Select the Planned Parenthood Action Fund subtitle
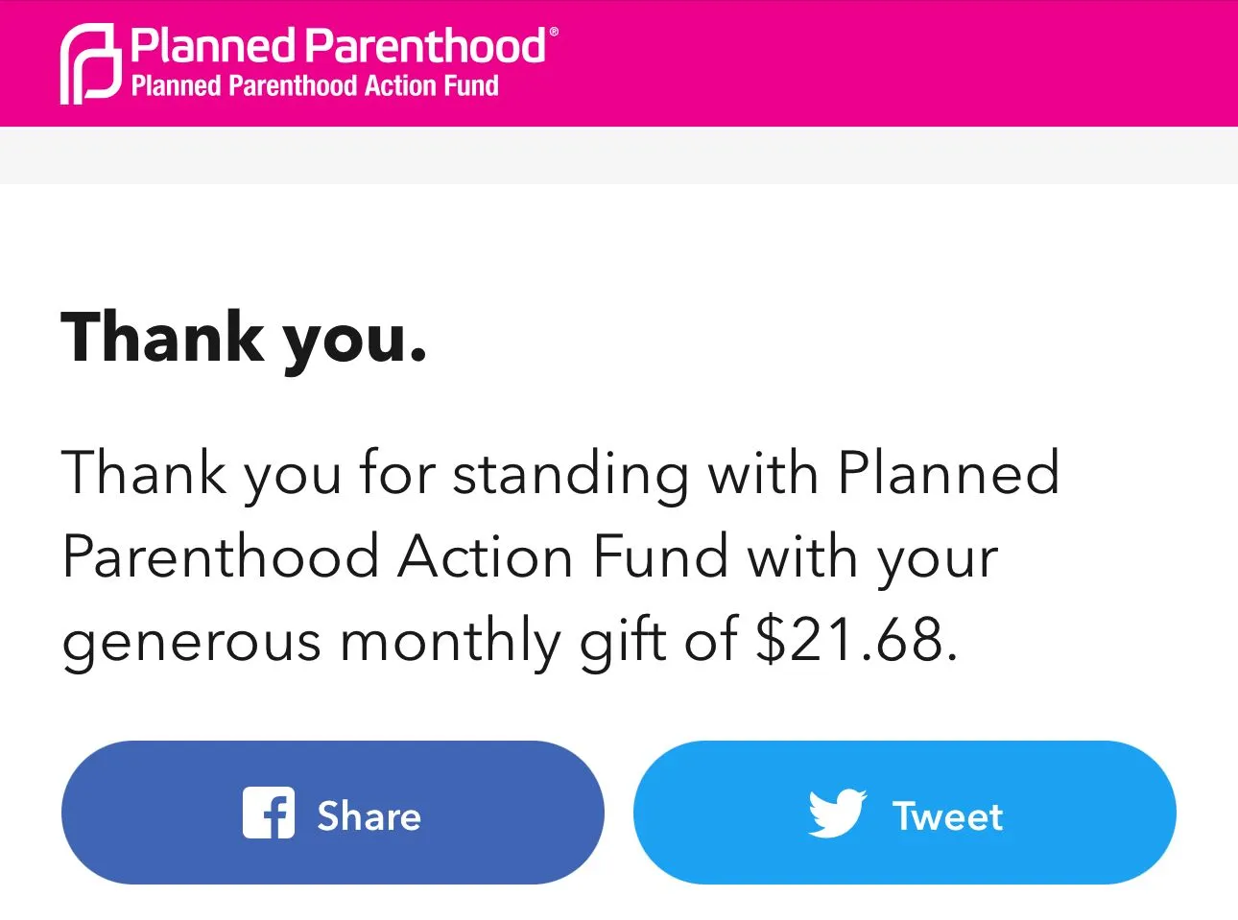1238x920 pixels. coord(315,86)
